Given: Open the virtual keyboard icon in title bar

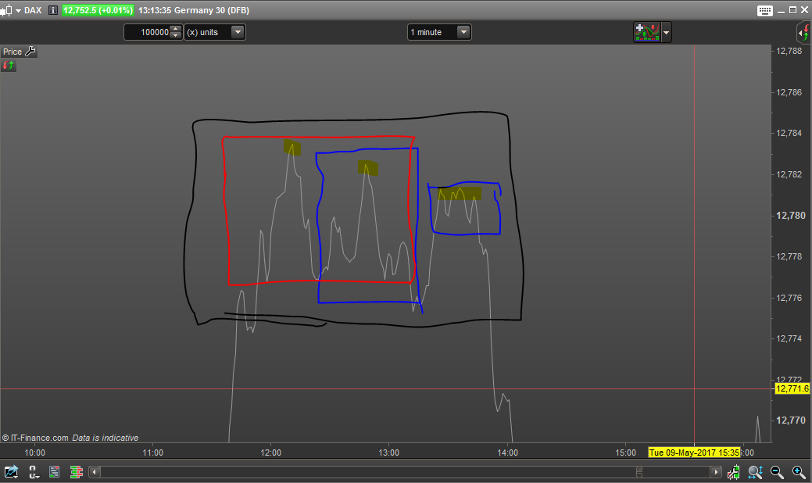Looking at the screenshot, I should (765, 10).
